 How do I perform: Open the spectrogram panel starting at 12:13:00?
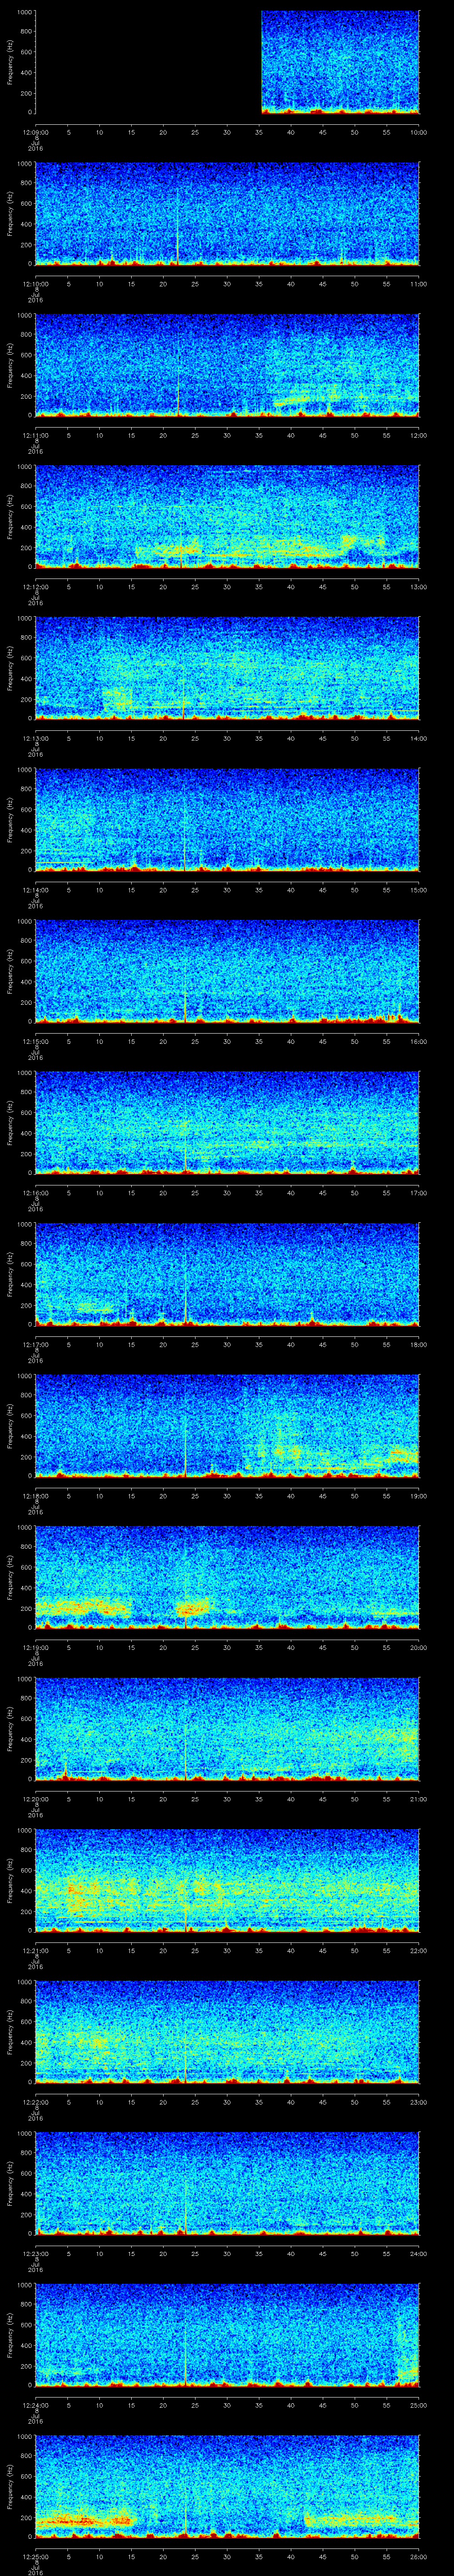(x=227, y=668)
